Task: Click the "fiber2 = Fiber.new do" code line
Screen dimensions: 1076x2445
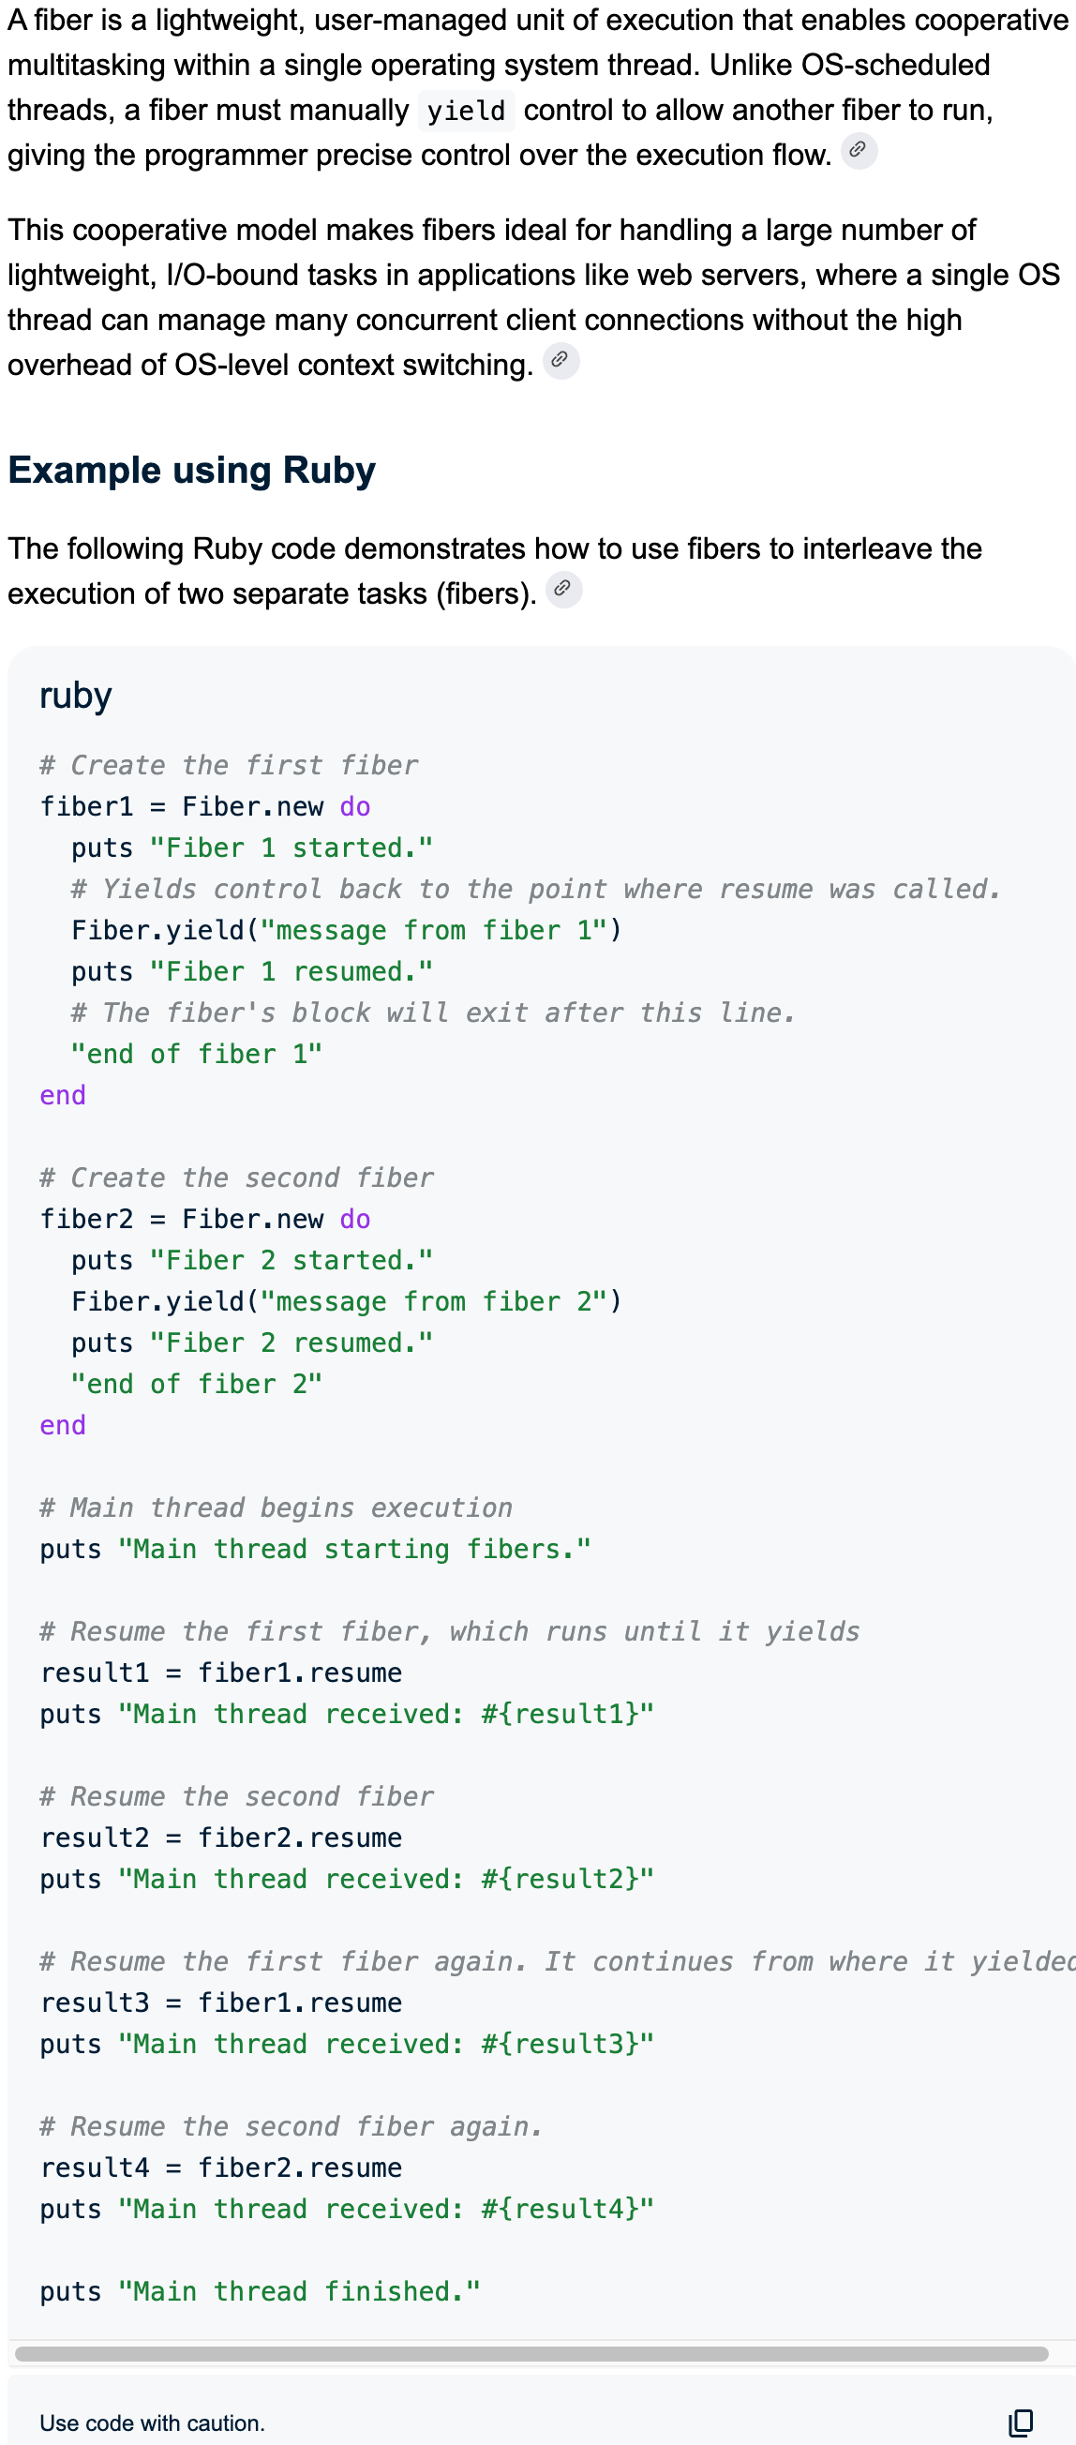Action: pos(205,1219)
